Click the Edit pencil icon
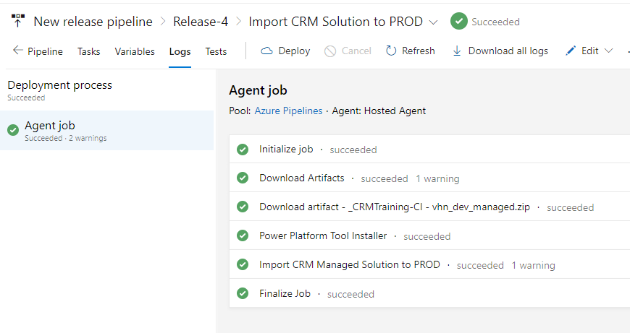This screenshot has height=333, width=630. pos(571,51)
